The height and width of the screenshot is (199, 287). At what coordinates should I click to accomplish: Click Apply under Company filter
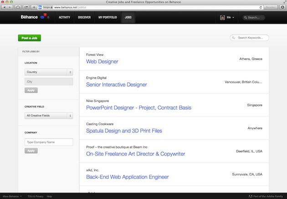tap(31, 151)
